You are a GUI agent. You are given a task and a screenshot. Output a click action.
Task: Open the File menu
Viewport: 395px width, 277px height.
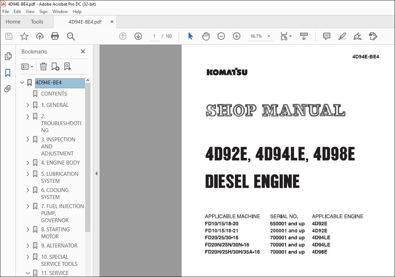(6, 12)
